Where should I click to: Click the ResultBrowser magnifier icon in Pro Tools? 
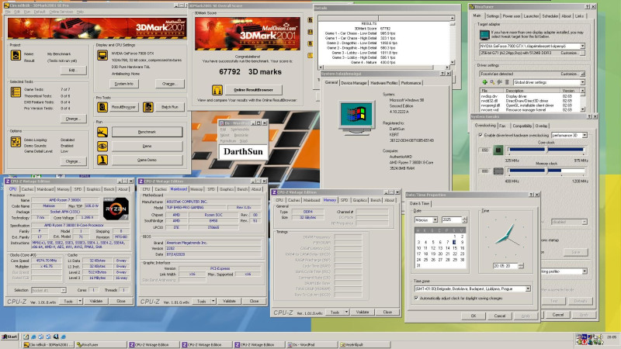pos(102,107)
